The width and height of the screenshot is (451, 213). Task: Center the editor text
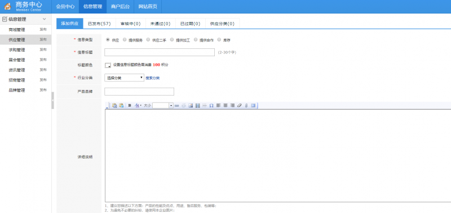[225, 106]
